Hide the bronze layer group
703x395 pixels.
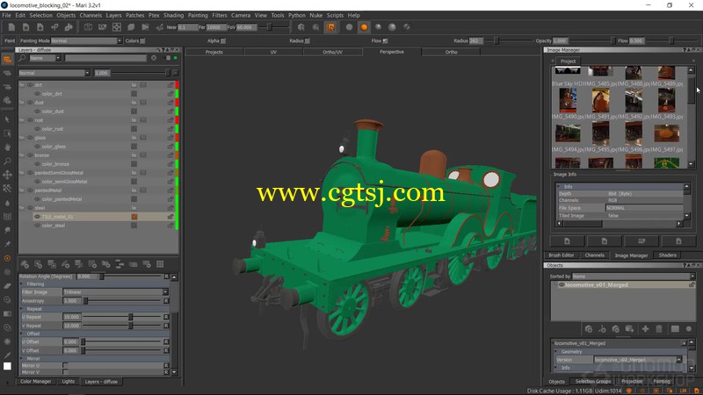[x=30, y=155]
